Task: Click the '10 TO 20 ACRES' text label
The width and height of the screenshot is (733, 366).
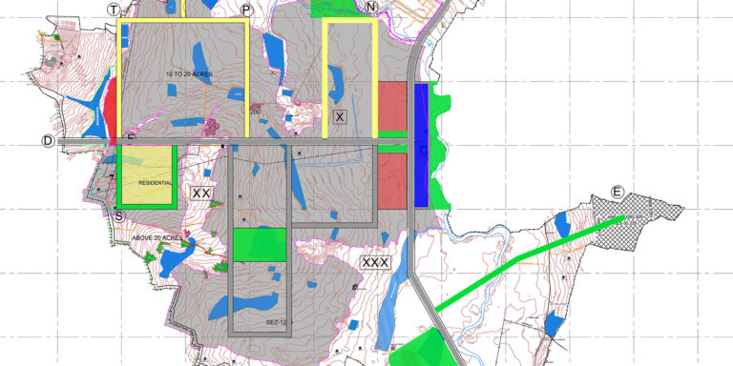Action: coord(189,74)
